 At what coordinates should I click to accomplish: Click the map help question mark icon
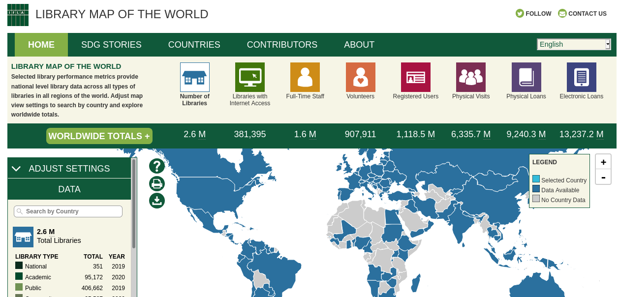(x=157, y=166)
